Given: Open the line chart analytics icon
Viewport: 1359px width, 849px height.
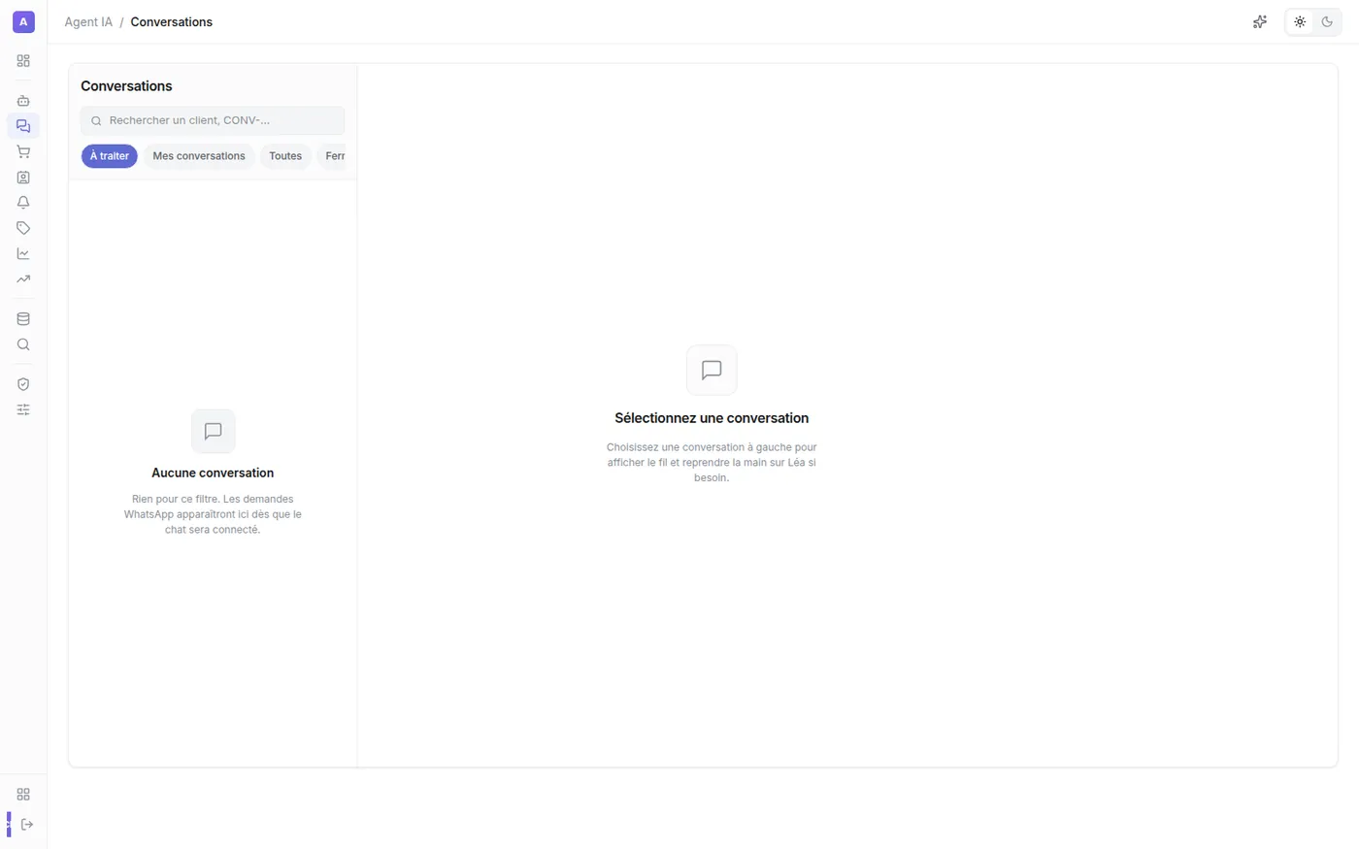Looking at the screenshot, I should click(23, 253).
